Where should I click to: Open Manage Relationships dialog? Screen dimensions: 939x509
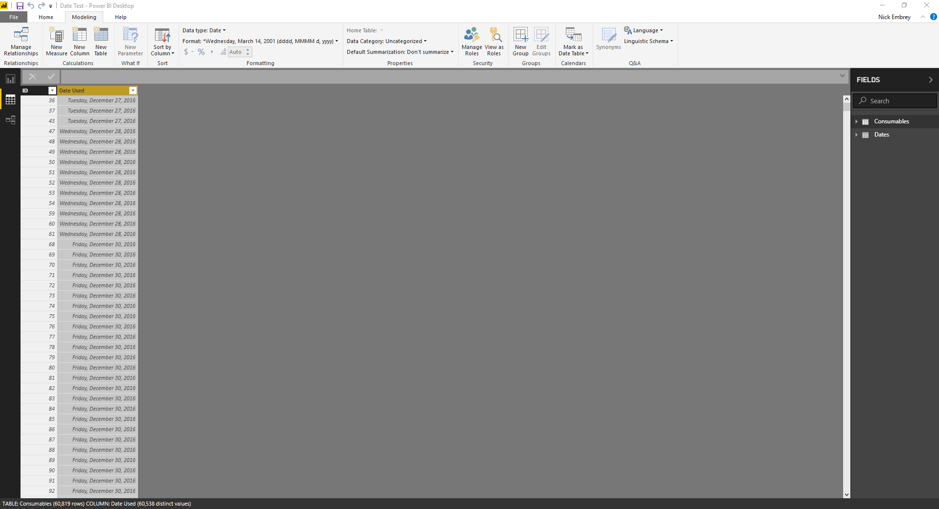[x=21, y=42]
